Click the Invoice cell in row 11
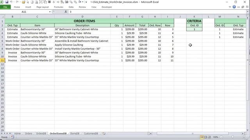The image size is (250, 140). click(x=12, y=60)
